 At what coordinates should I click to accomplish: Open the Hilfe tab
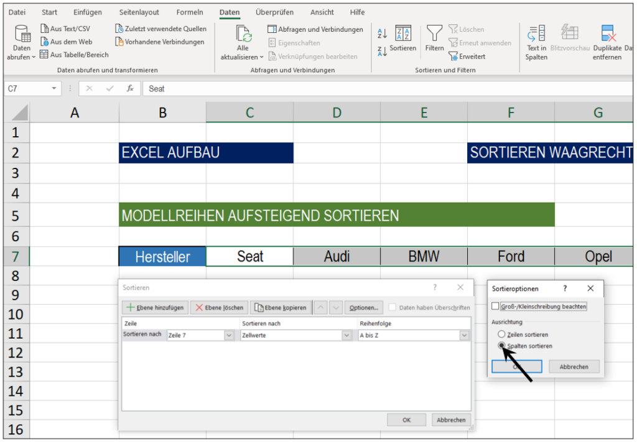tap(357, 12)
